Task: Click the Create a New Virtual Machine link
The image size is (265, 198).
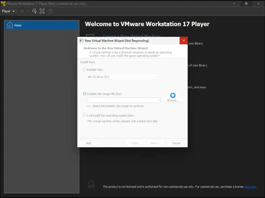Action: [x=131, y=36]
